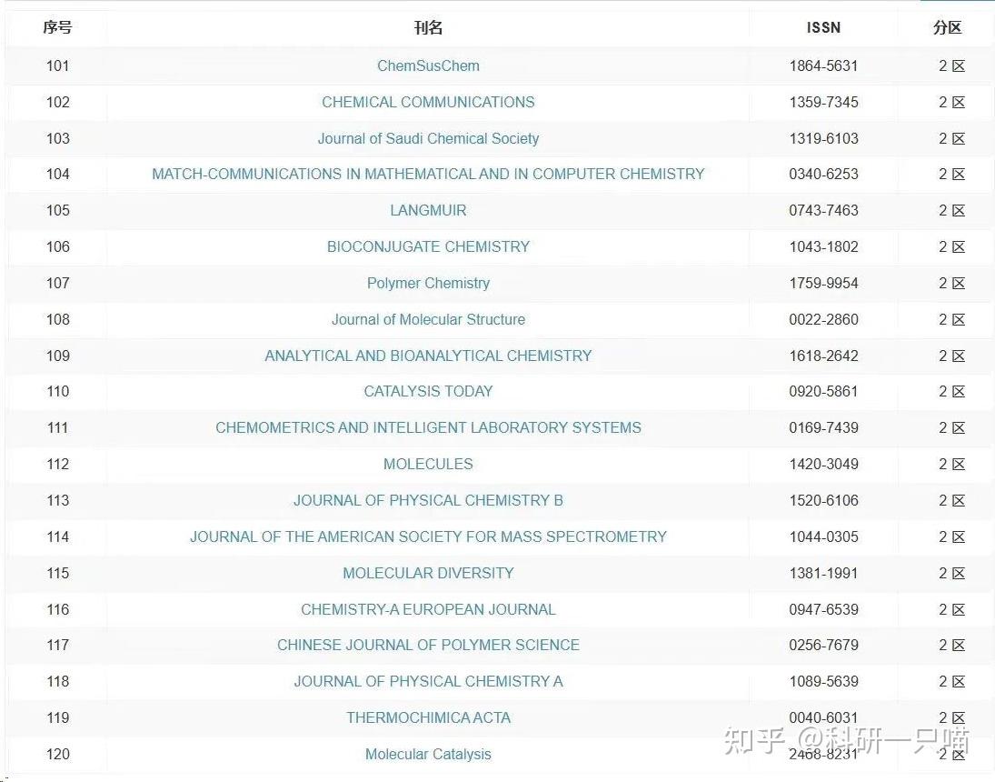The width and height of the screenshot is (995, 782).
Task: Select the CATALYSIS TODAY journal link
Action: [428, 391]
